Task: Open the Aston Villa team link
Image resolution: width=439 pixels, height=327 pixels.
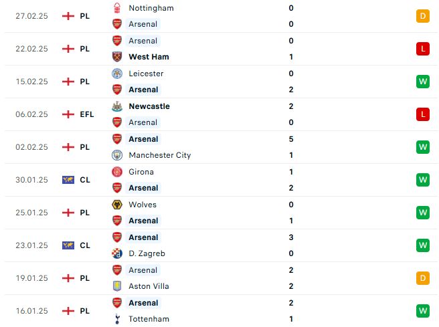Action: (x=149, y=286)
